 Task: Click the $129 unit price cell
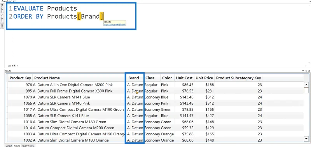pos(204,128)
